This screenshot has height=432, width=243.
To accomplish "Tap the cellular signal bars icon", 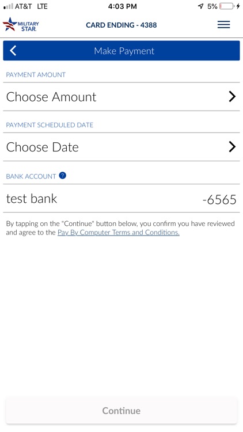I will tap(8, 6).
